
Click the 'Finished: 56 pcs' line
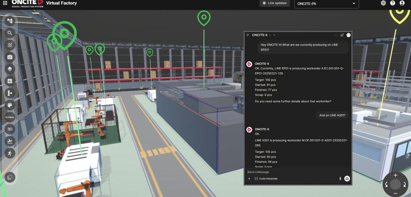coord(266,162)
